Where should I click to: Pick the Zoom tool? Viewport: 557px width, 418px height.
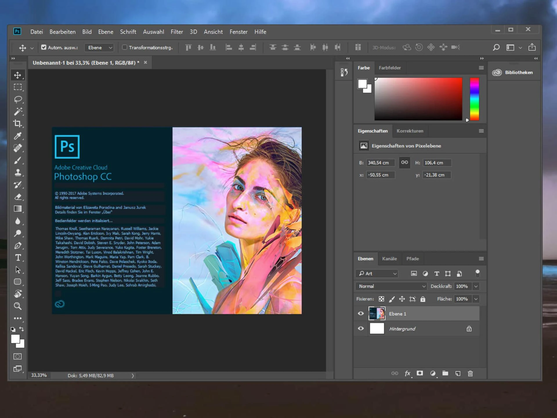(x=18, y=306)
